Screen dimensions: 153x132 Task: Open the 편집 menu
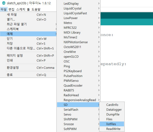click(x=12, y=10)
